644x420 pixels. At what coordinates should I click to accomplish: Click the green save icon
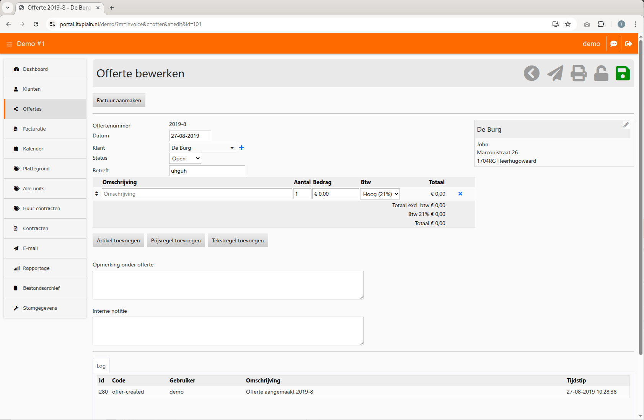click(x=622, y=74)
